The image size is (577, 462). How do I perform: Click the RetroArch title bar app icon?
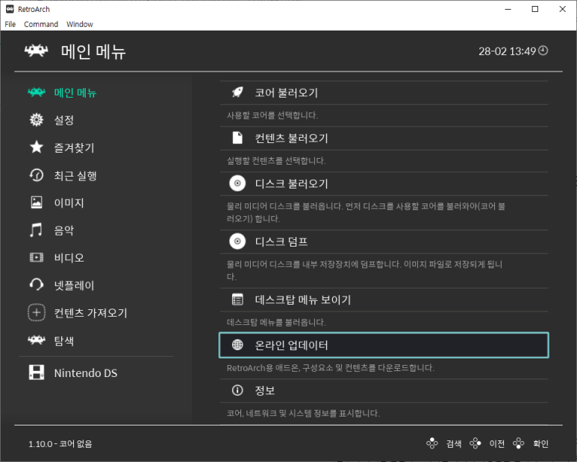point(10,9)
